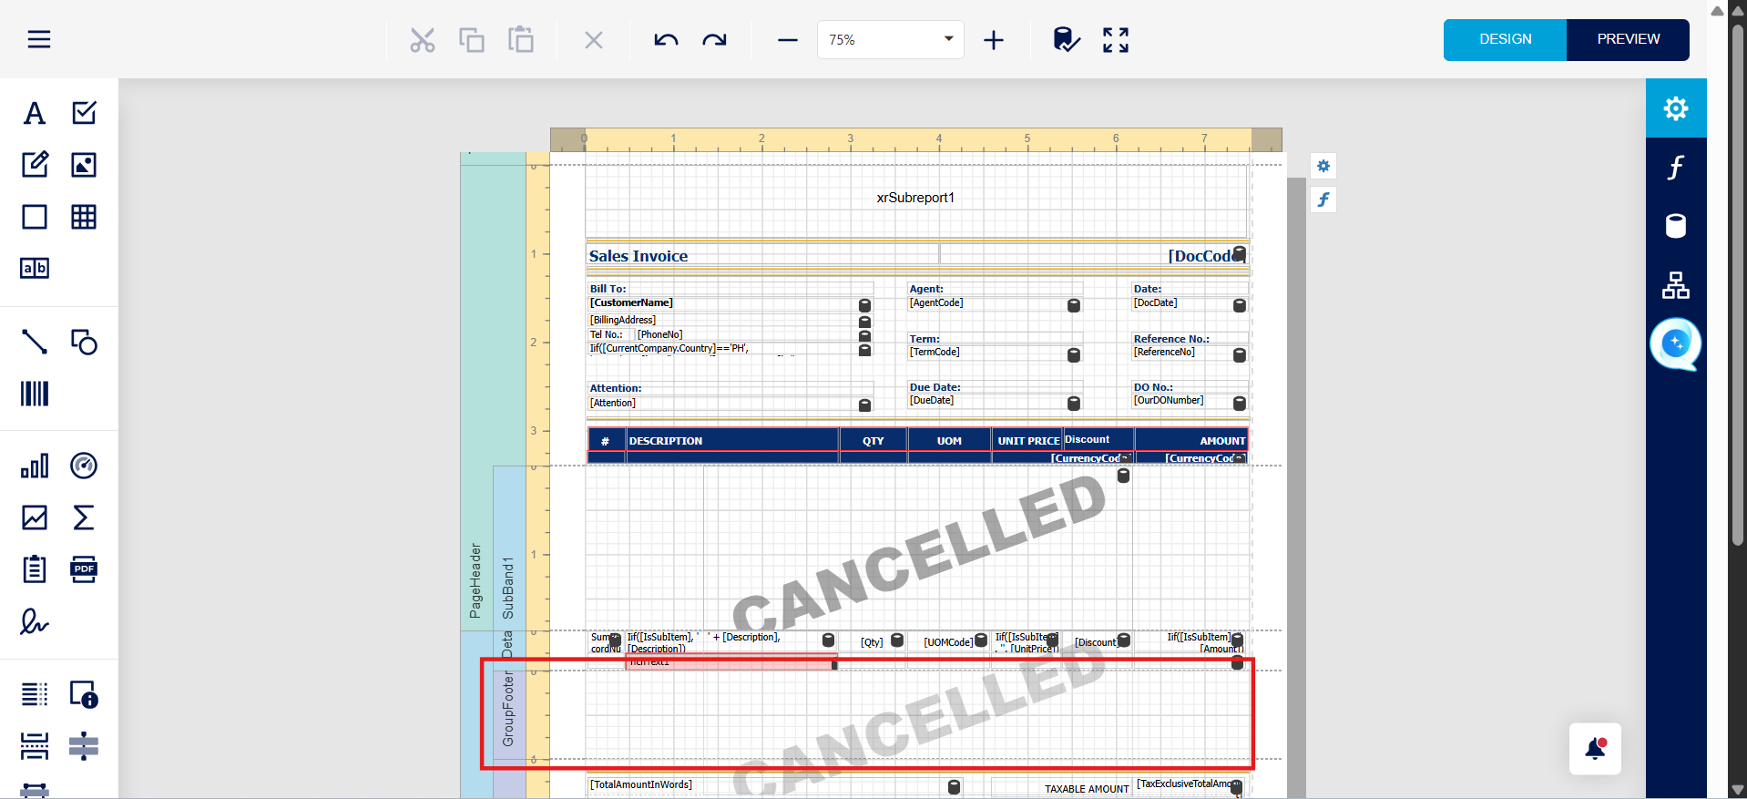1747x799 pixels.
Task: Select the Table of Contents tool
Action: pos(35,694)
